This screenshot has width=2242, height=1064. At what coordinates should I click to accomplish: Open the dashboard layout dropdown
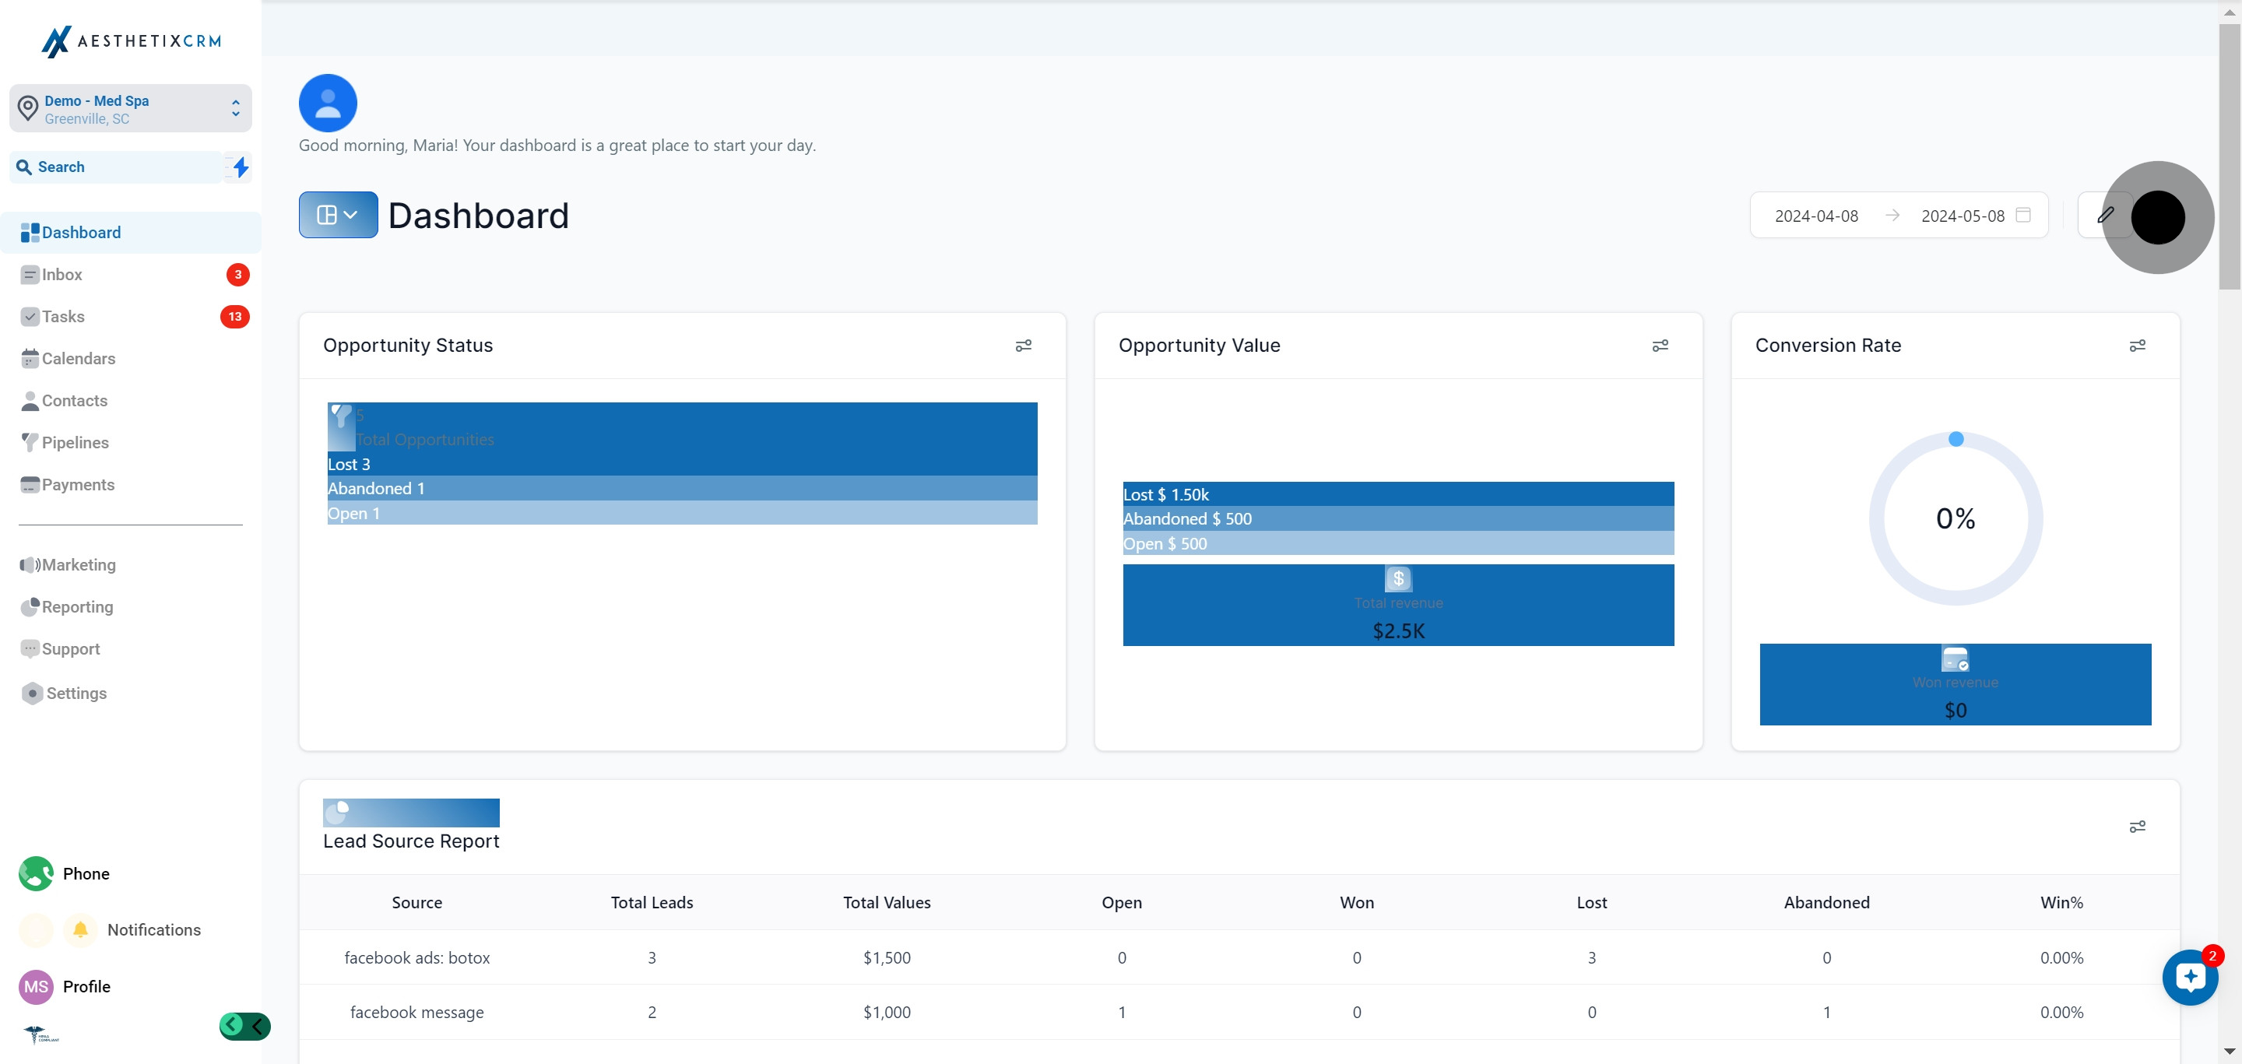tap(338, 215)
